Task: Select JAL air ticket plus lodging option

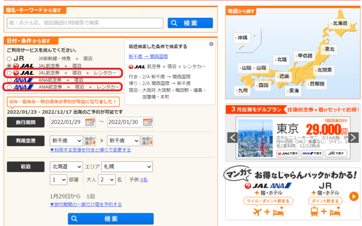Action: click(x=9, y=66)
